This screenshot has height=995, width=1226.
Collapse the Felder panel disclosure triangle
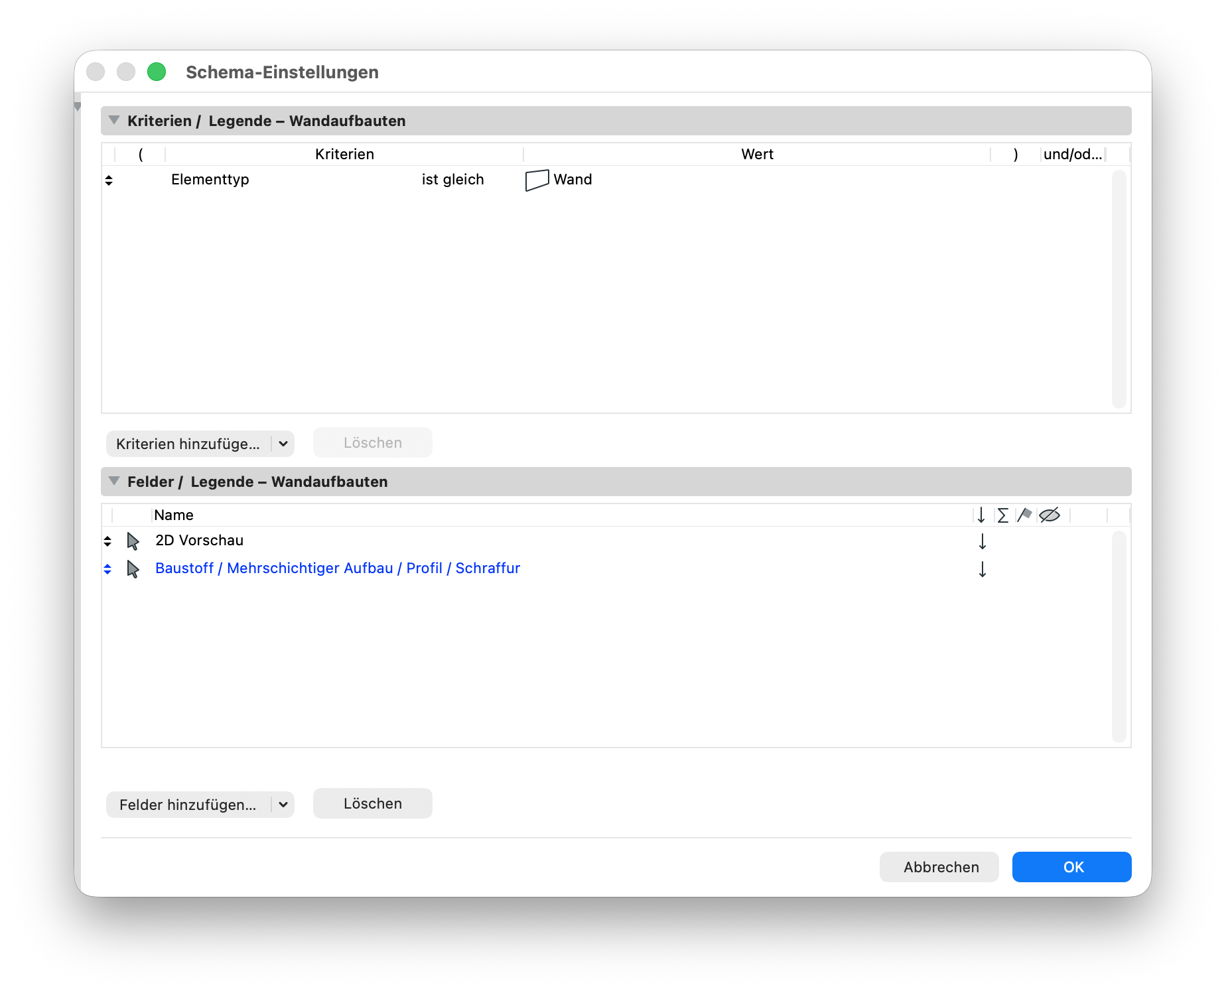pos(114,481)
